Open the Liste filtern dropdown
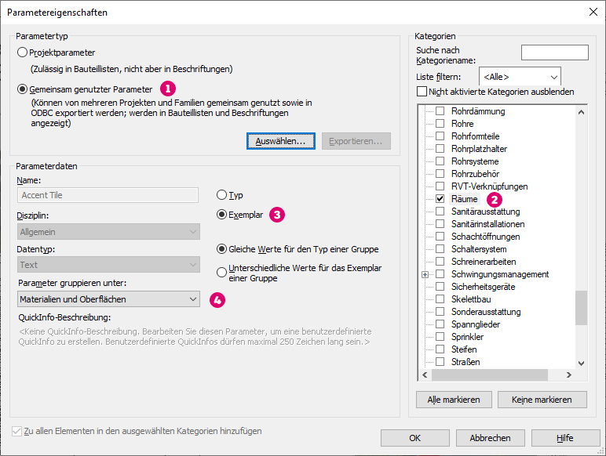This screenshot has height=456, width=606. pos(520,77)
